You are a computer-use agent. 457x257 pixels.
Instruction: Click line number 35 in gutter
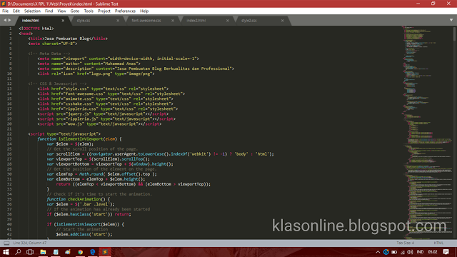pyautogui.click(x=9, y=199)
